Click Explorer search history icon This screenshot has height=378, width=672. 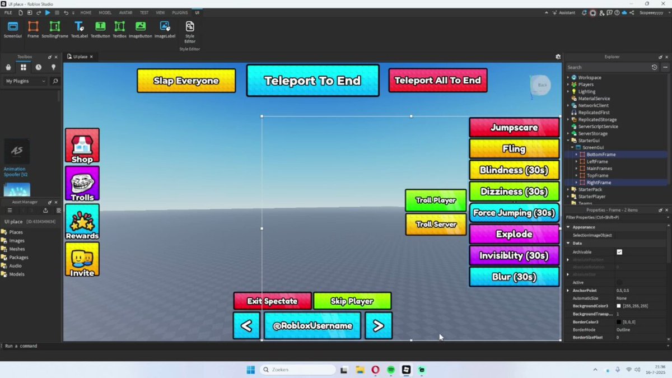[x=654, y=67]
